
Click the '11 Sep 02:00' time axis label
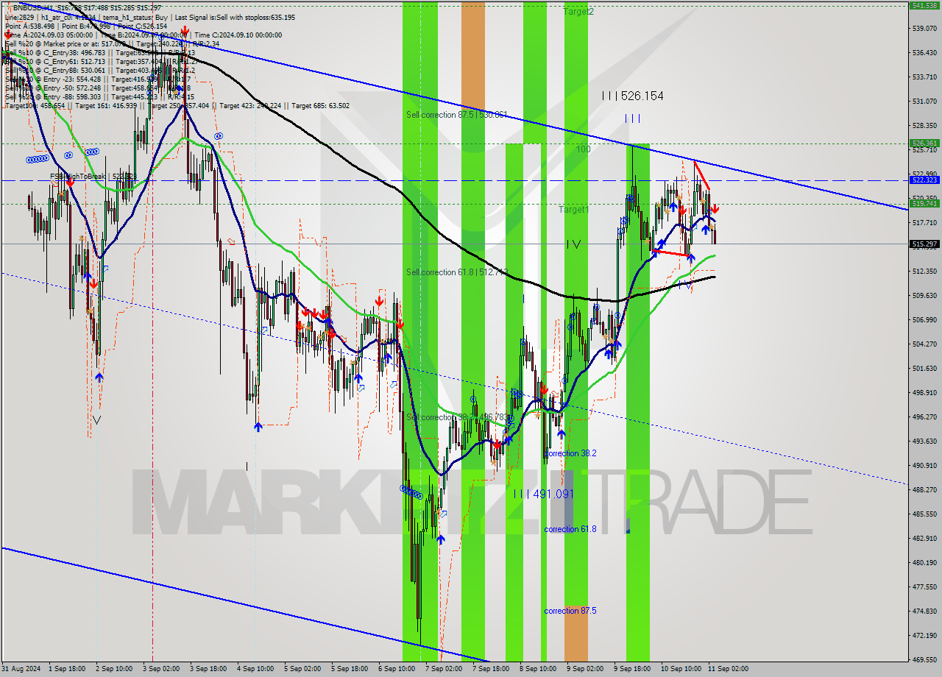728,669
